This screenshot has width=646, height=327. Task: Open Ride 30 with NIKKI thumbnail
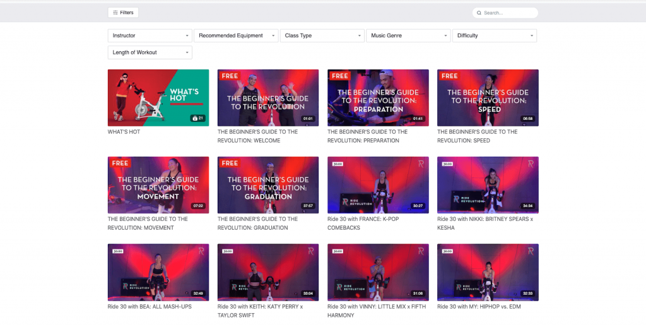pos(488,185)
